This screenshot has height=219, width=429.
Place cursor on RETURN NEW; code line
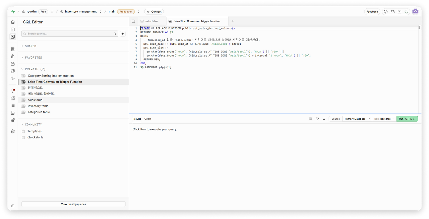click(152, 60)
